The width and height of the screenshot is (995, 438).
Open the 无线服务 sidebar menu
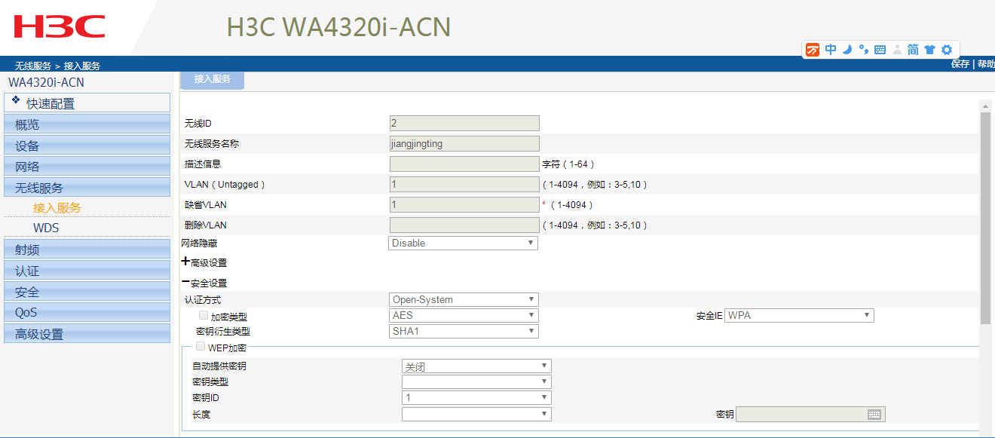(x=87, y=188)
